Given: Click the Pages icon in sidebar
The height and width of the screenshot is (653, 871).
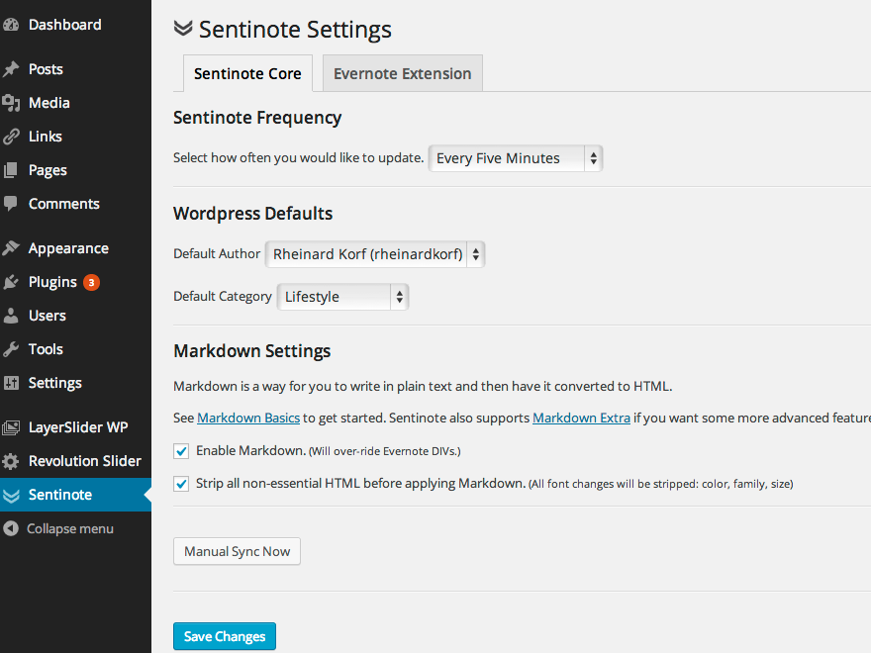Looking at the screenshot, I should coord(11,170).
